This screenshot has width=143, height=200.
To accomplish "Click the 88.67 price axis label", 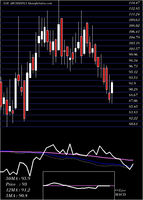I will [x=133, y=95].
